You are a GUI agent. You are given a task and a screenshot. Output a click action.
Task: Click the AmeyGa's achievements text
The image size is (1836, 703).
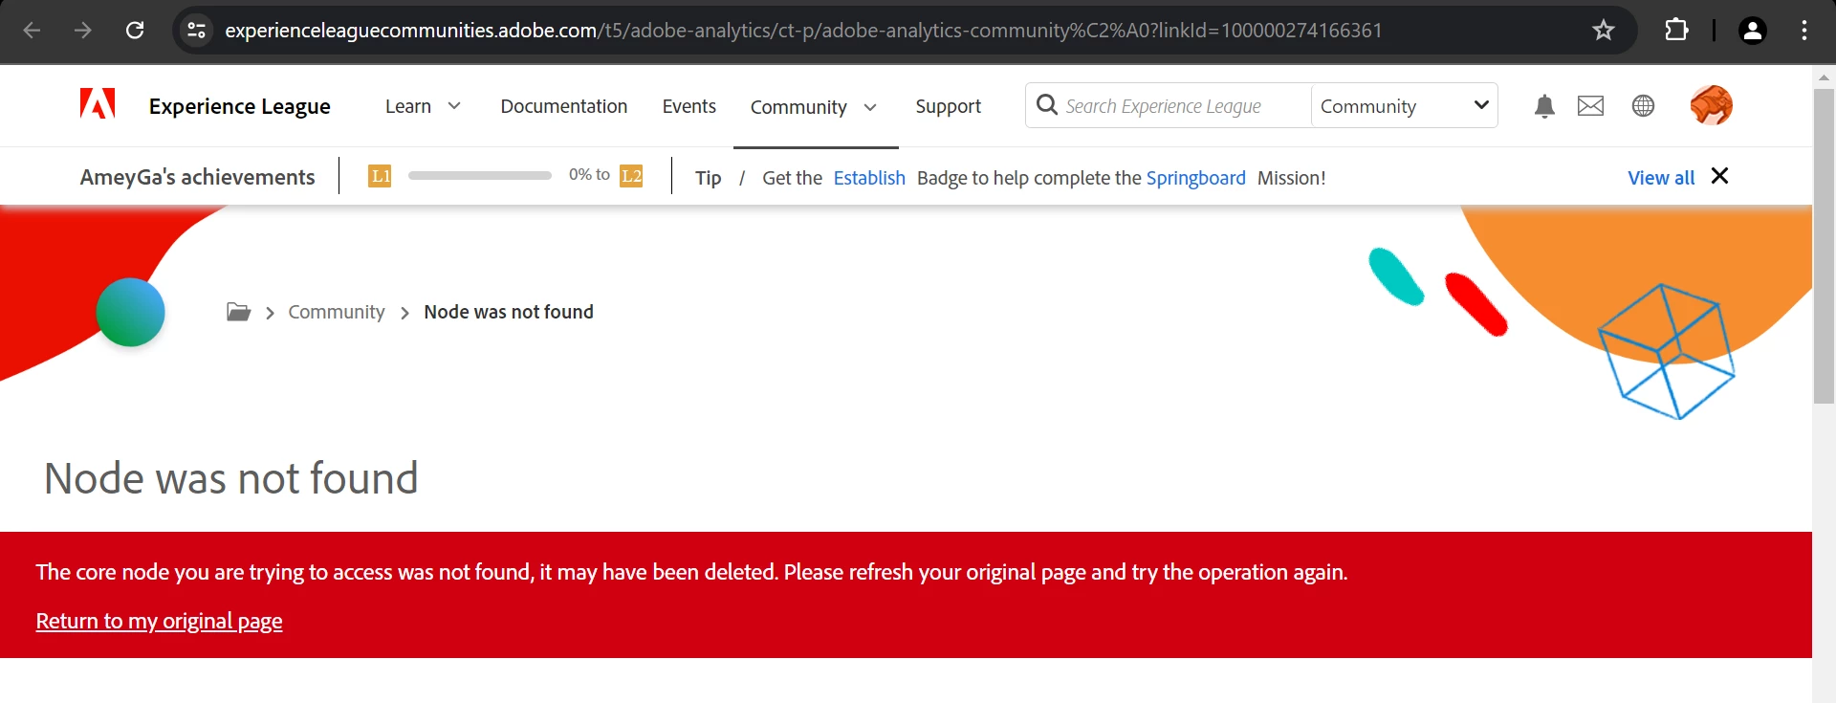(x=197, y=177)
